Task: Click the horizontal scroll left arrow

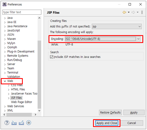Action: 4,115
